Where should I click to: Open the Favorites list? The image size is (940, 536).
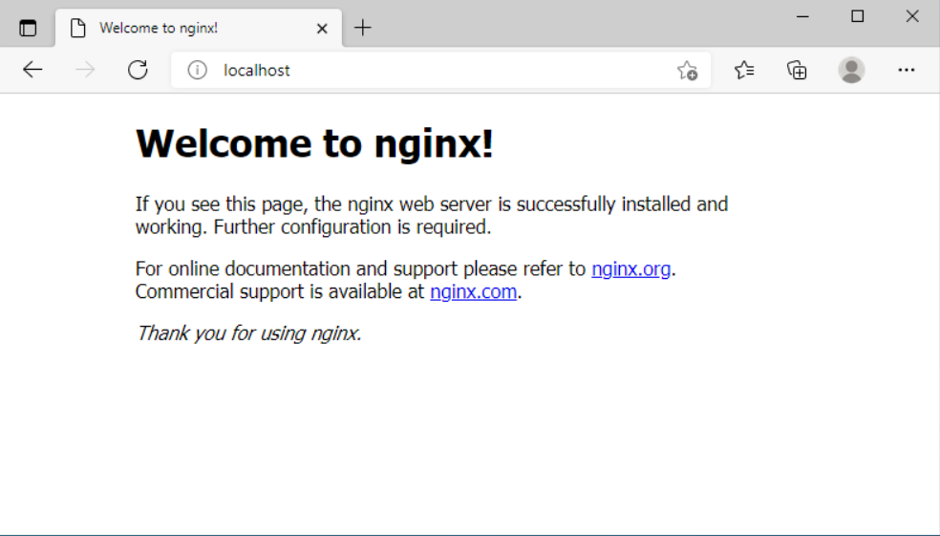(744, 70)
